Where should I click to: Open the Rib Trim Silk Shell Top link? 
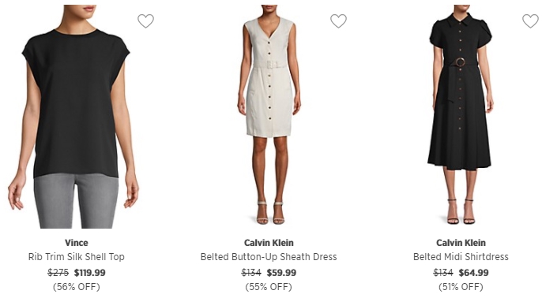click(77, 257)
